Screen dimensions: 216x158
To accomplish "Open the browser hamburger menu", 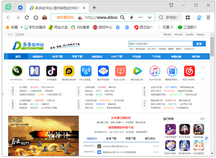I will [208, 18].
